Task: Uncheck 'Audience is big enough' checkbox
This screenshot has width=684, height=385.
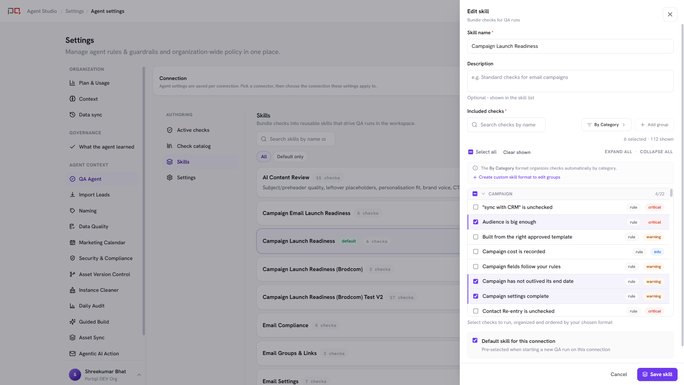Action: tap(476, 222)
